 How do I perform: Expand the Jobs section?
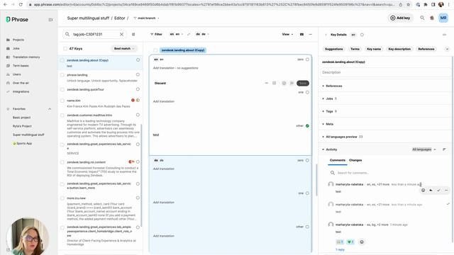[329, 98]
